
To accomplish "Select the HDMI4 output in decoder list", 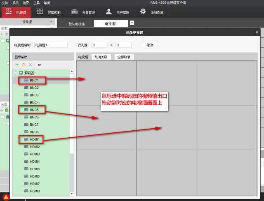I will tap(34, 162).
